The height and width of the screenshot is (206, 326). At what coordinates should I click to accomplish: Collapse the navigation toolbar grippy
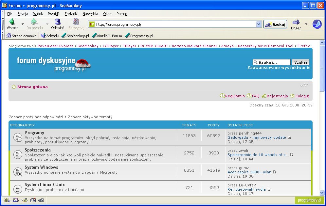pos(3,24)
